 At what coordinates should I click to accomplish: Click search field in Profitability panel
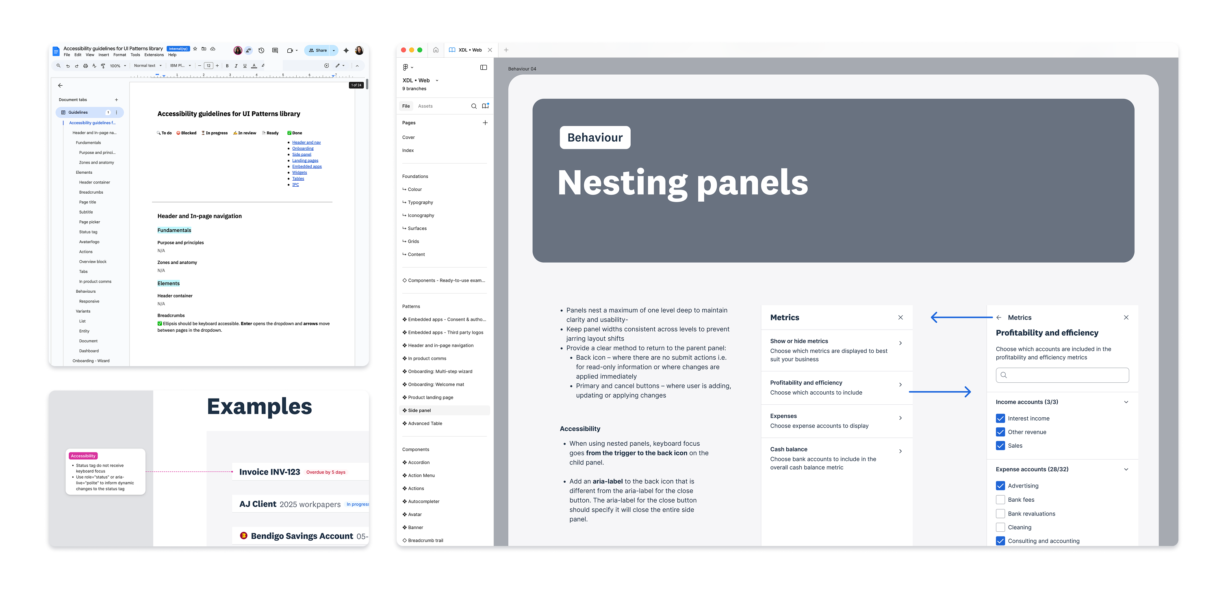click(1062, 375)
